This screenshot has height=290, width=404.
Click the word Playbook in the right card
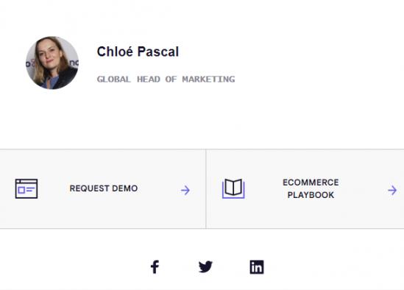coord(311,195)
